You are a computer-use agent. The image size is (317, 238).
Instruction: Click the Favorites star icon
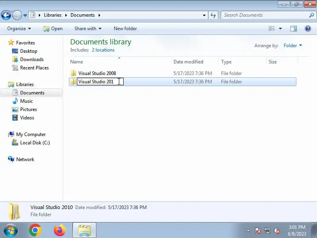point(11,42)
